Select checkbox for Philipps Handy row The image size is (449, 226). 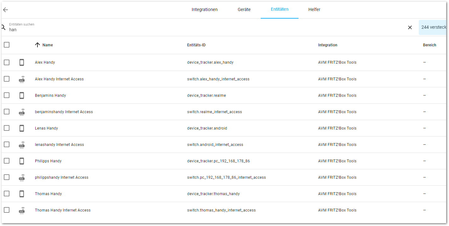point(7,161)
